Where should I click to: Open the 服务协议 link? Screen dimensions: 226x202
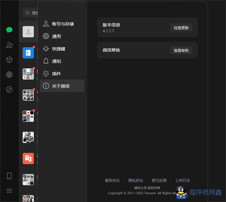112,180
